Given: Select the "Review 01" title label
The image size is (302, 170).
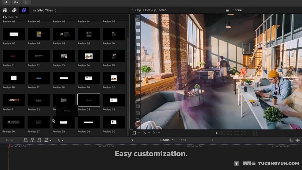Looking at the screenshot, I should (9, 21).
